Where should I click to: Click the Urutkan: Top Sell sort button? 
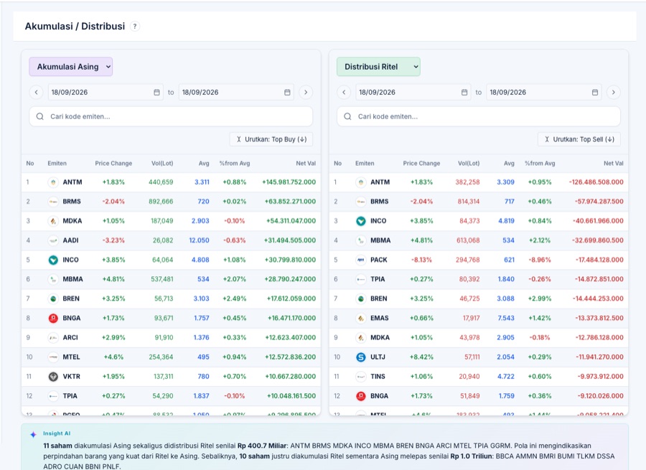pyautogui.click(x=579, y=139)
